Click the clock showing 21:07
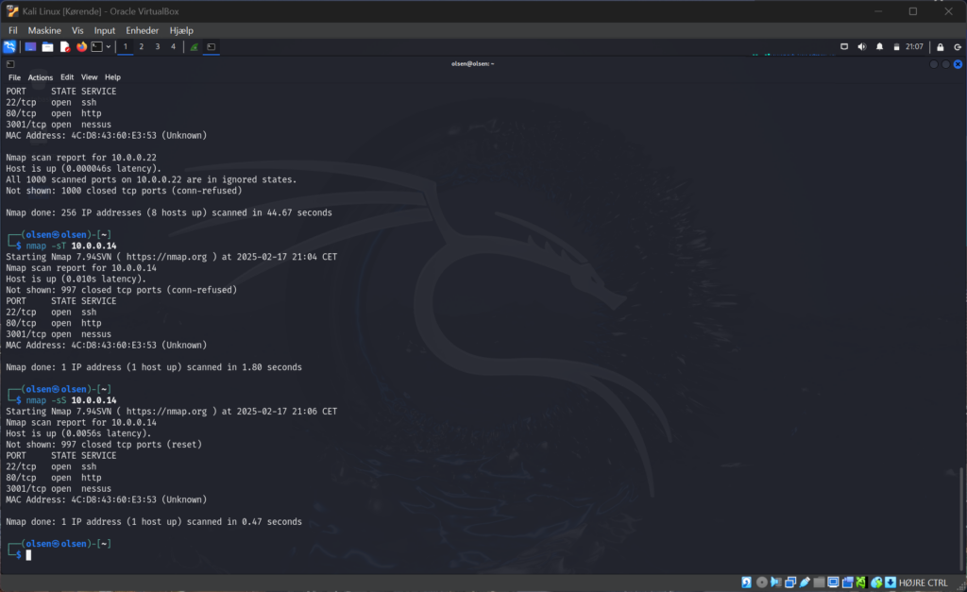Viewport: 967px width, 592px height. (x=915, y=46)
